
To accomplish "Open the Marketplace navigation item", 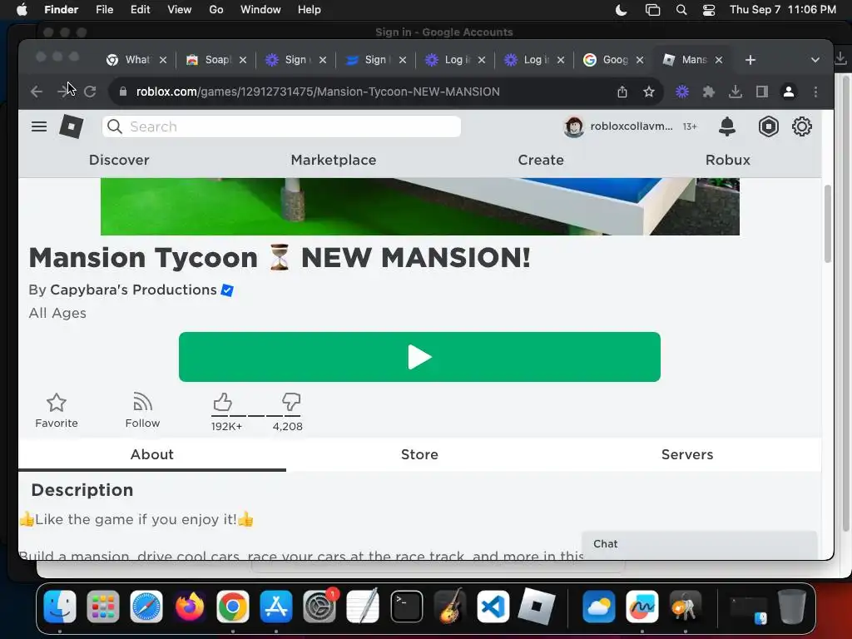I will pos(334,160).
